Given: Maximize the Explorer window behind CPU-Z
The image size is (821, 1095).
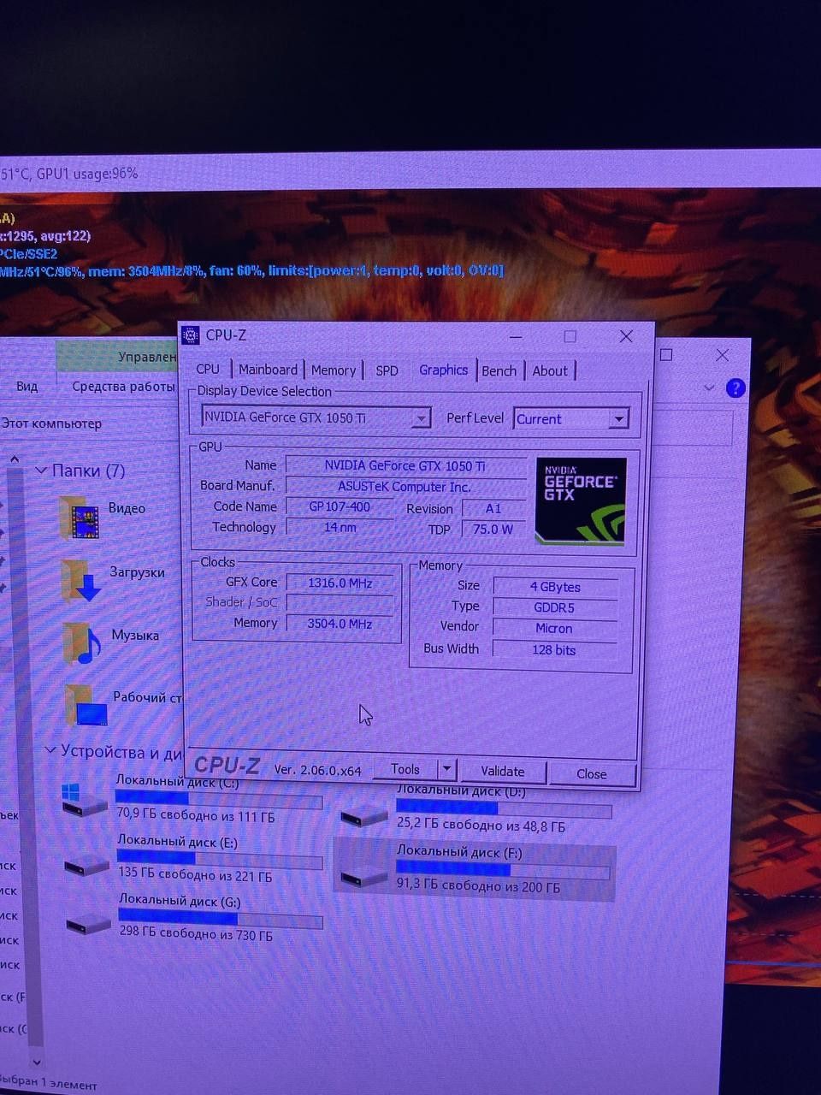Looking at the screenshot, I should 666,354.
